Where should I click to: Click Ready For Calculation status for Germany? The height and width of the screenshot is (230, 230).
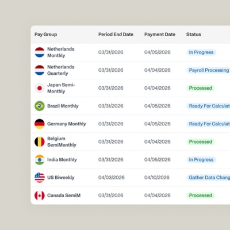[x=208, y=124]
